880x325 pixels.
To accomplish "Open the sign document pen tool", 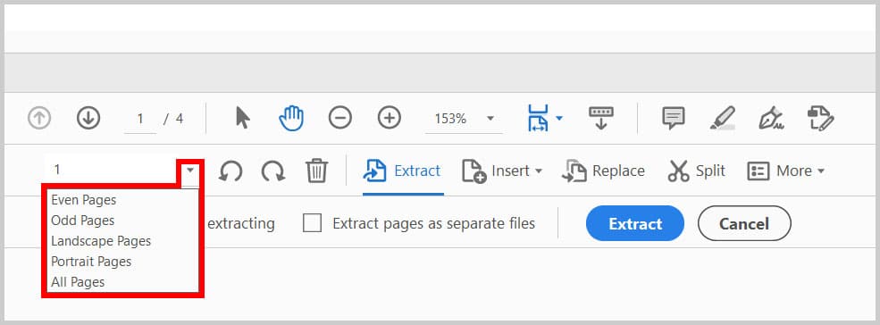I will [x=771, y=119].
